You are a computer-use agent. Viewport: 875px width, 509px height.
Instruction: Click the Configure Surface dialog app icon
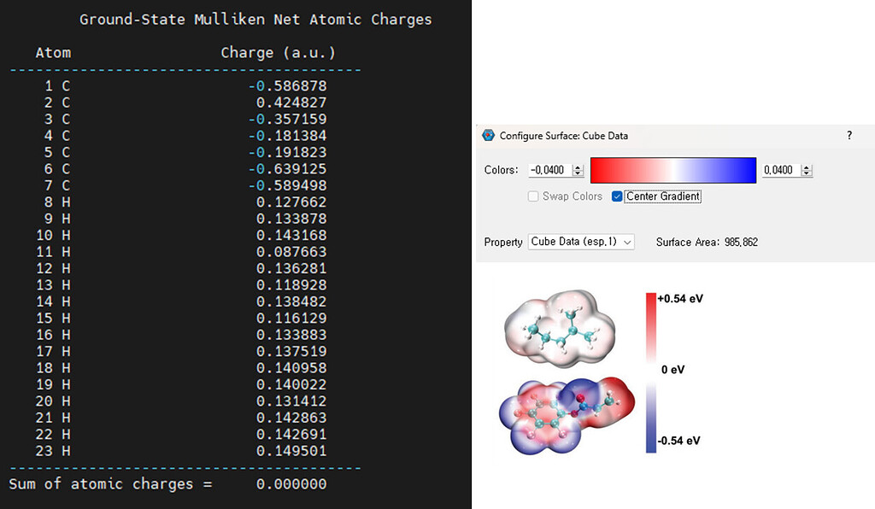(489, 135)
